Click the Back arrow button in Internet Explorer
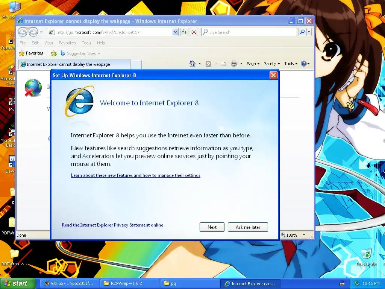 pyautogui.click(x=23, y=32)
